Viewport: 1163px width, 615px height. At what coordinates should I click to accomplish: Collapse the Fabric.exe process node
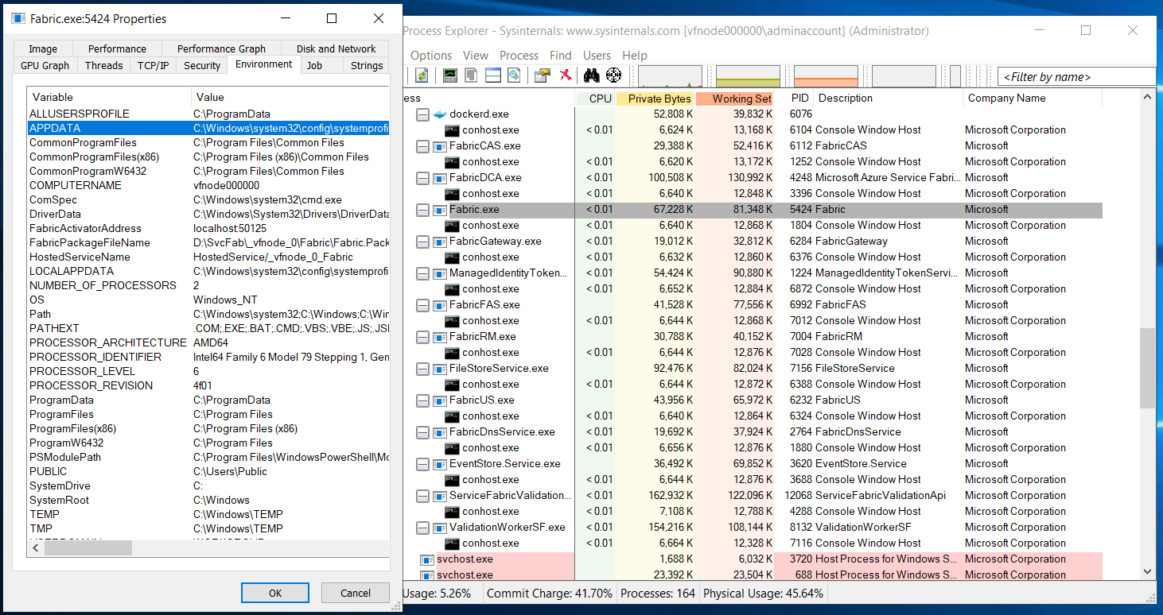coord(422,209)
